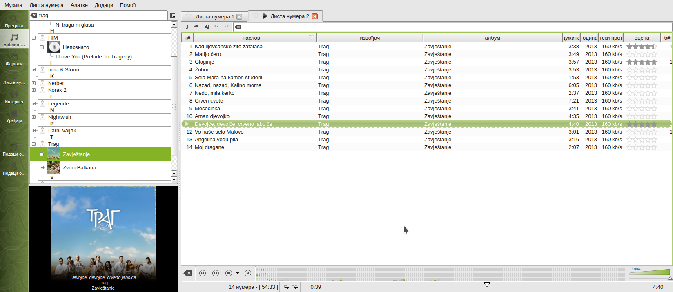Expand the Irina & Storm artist
The height and width of the screenshot is (292, 673).
tap(34, 70)
